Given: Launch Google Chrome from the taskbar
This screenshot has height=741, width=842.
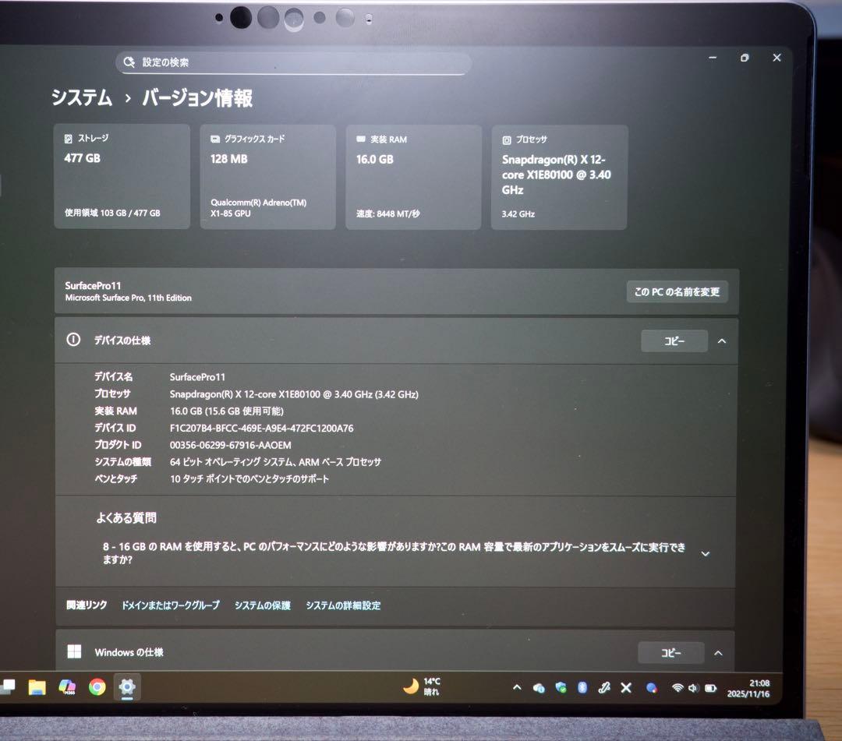Looking at the screenshot, I should 97,687.
